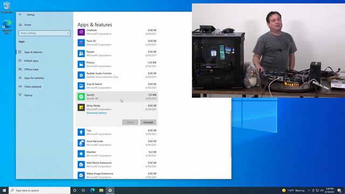Click the Voice Recorder app name
The image size is (345, 194).
tap(95, 141)
